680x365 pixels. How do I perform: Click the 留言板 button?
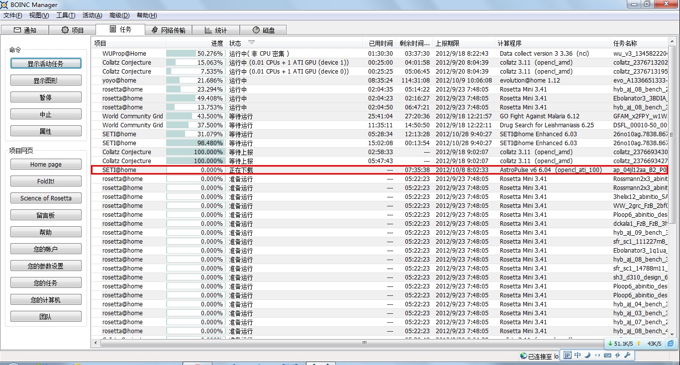click(46, 215)
